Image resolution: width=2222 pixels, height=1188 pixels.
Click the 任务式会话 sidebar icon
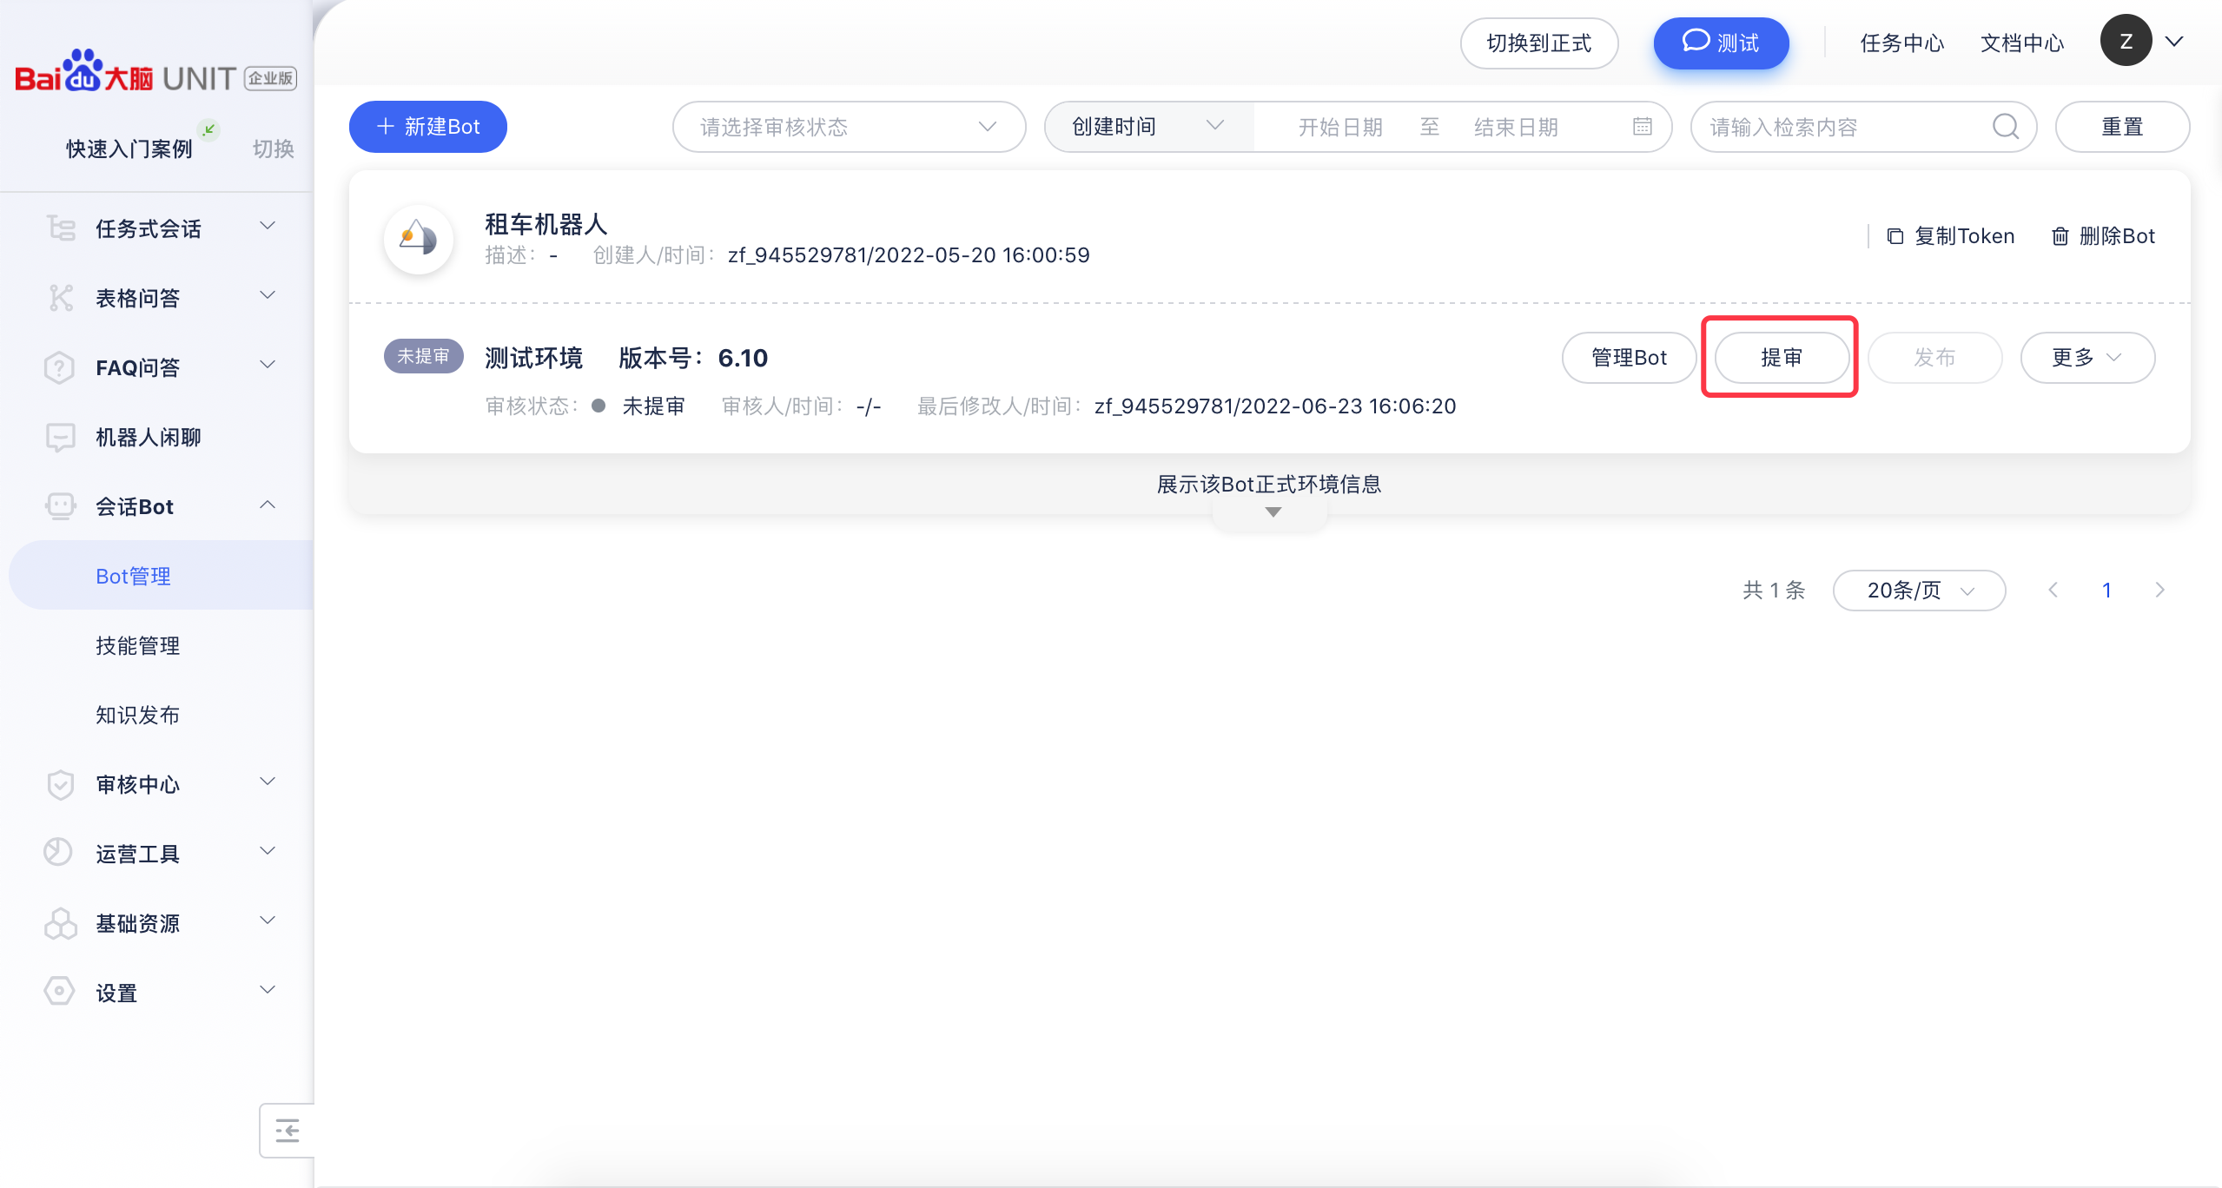(x=60, y=228)
